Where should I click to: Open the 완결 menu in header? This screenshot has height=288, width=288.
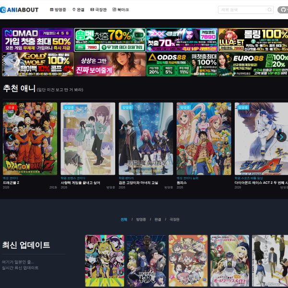(x=78, y=10)
